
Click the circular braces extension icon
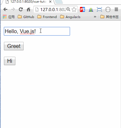108,10
